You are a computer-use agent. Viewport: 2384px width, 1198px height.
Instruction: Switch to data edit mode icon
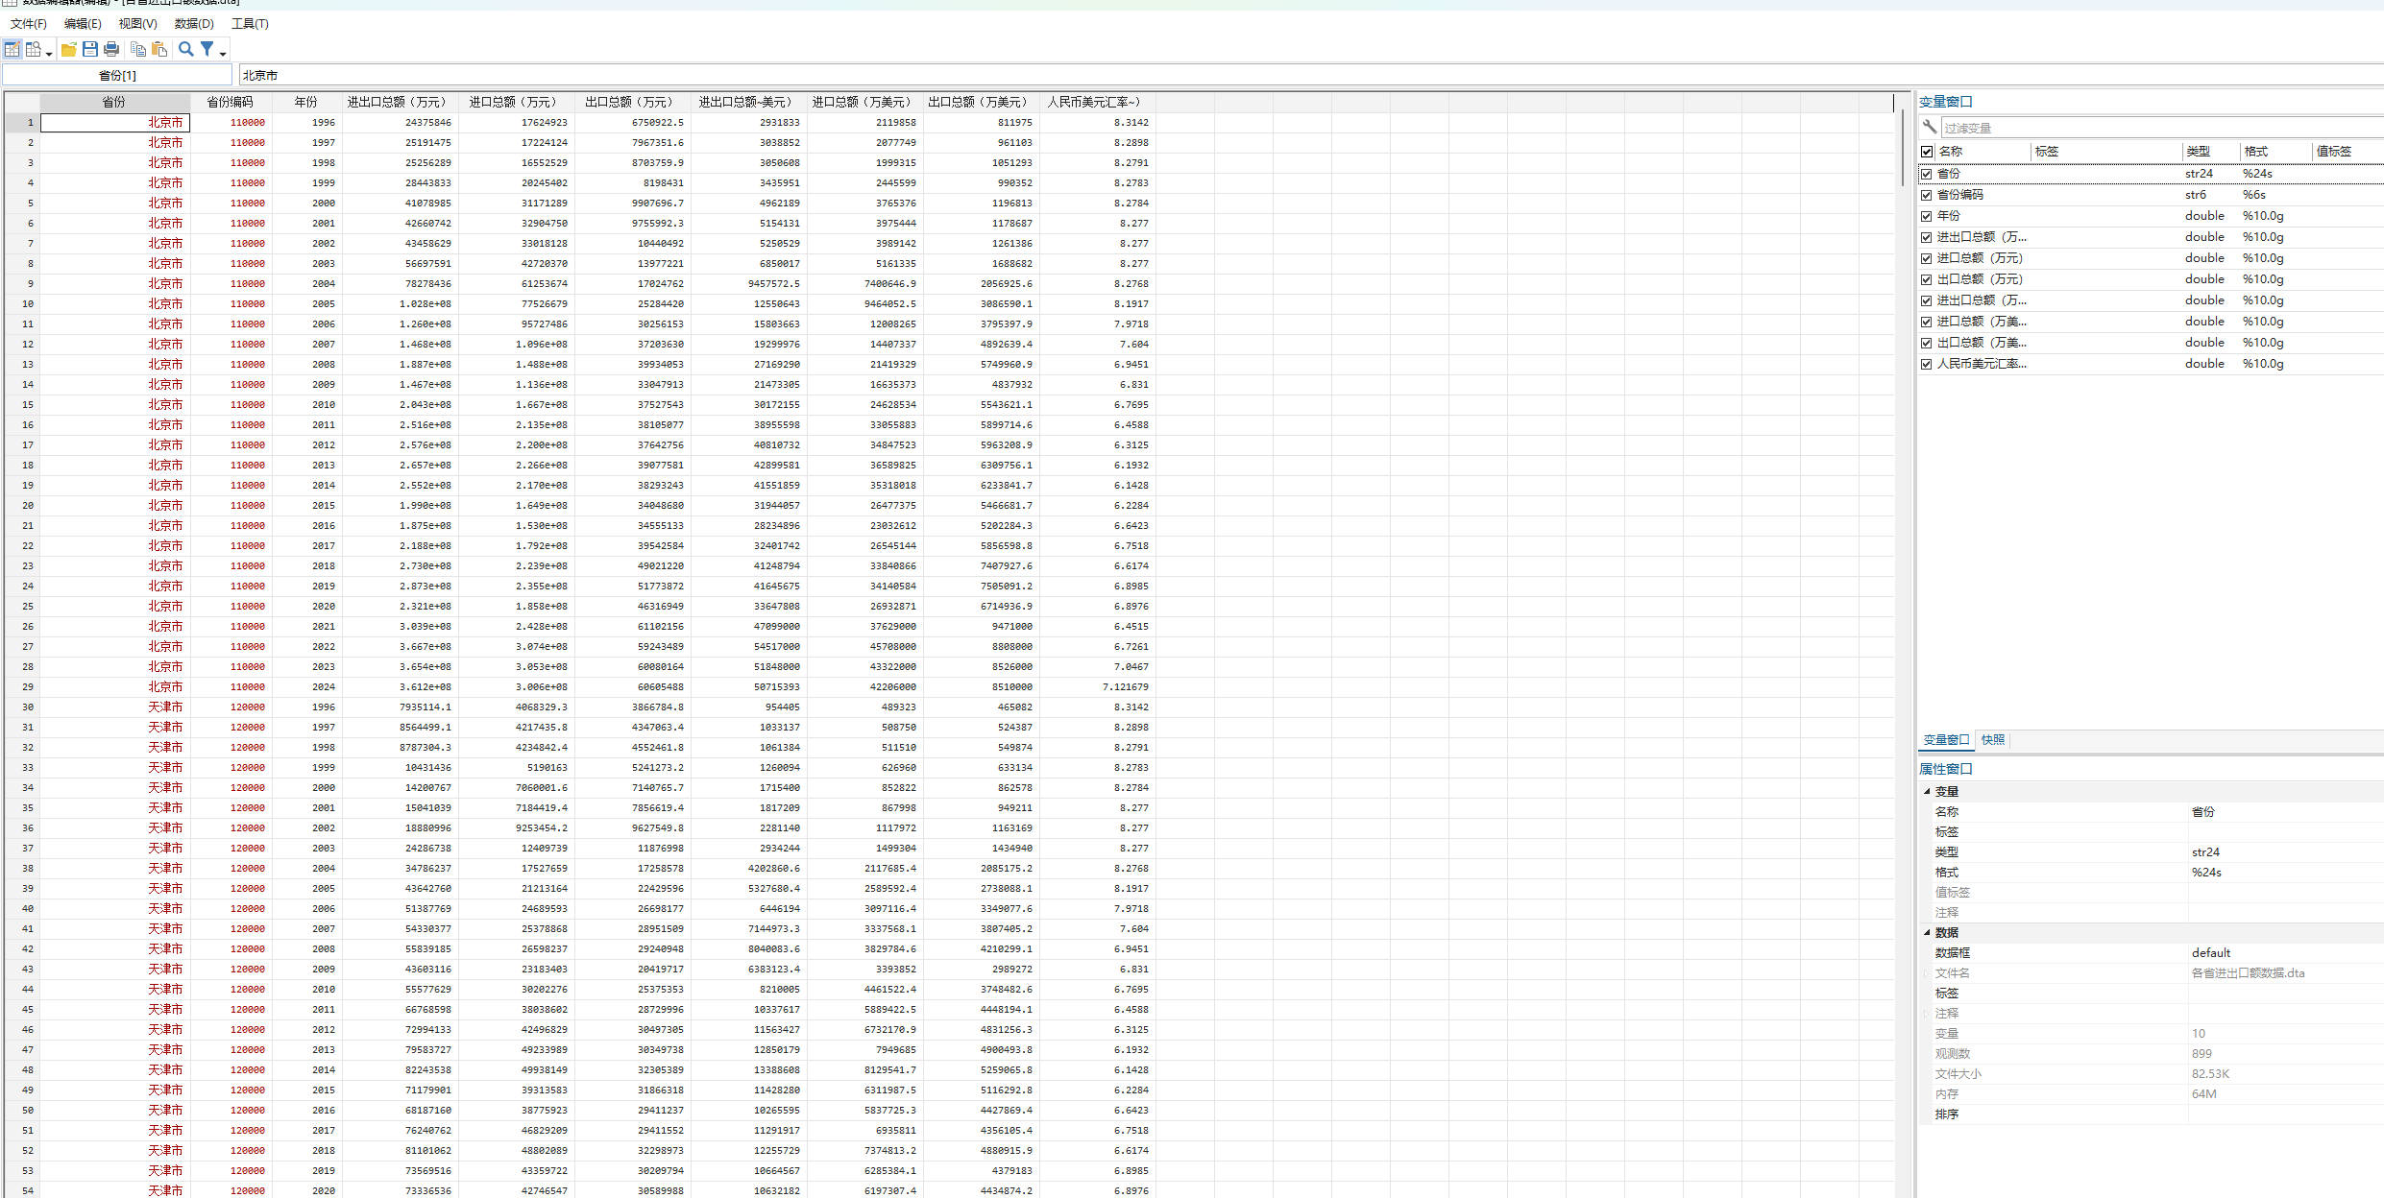pyautogui.click(x=12, y=49)
